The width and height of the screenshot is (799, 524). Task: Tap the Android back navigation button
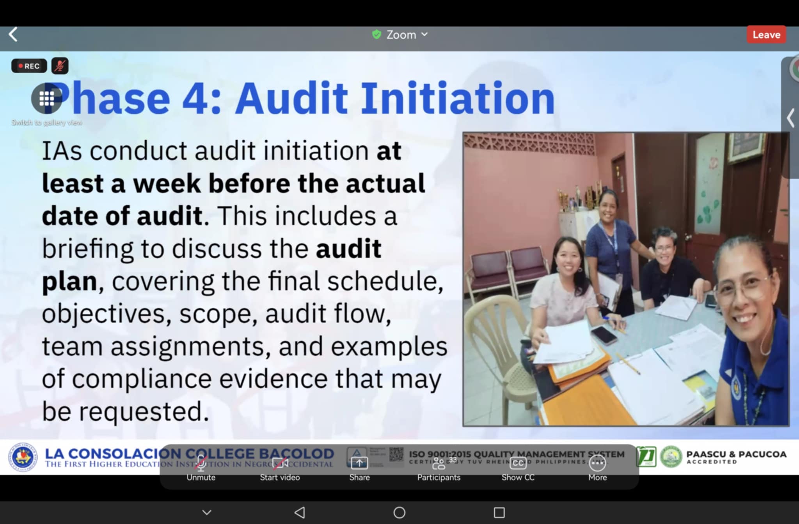coord(300,512)
